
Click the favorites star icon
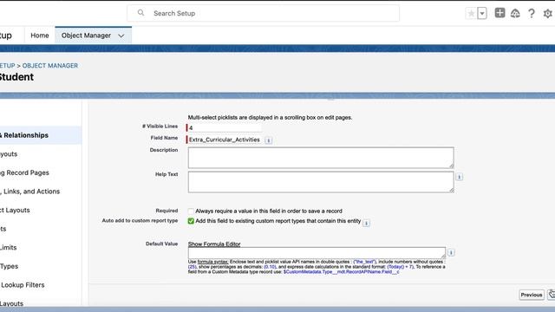click(471, 14)
